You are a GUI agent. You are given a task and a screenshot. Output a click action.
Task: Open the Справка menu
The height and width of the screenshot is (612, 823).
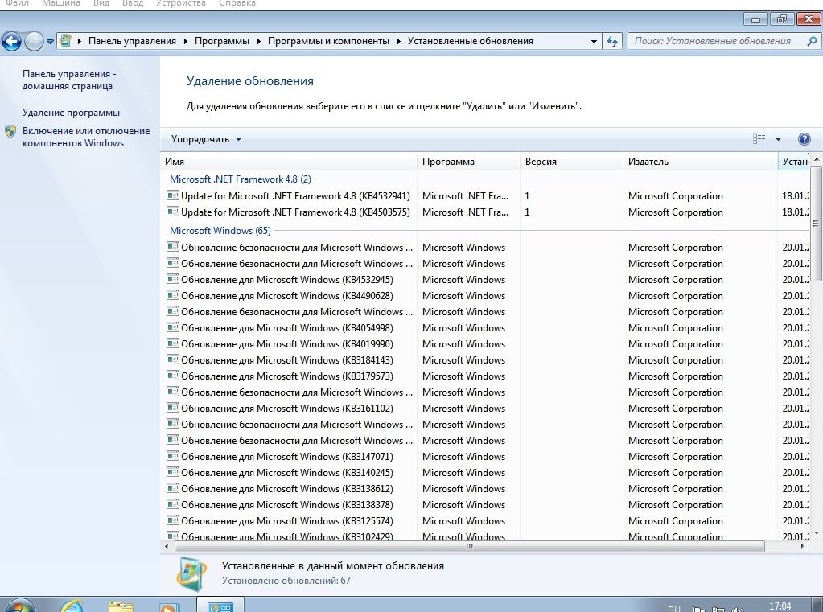pyautogui.click(x=237, y=3)
